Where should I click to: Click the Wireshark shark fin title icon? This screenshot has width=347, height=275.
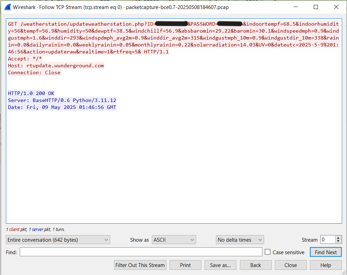point(8,7)
